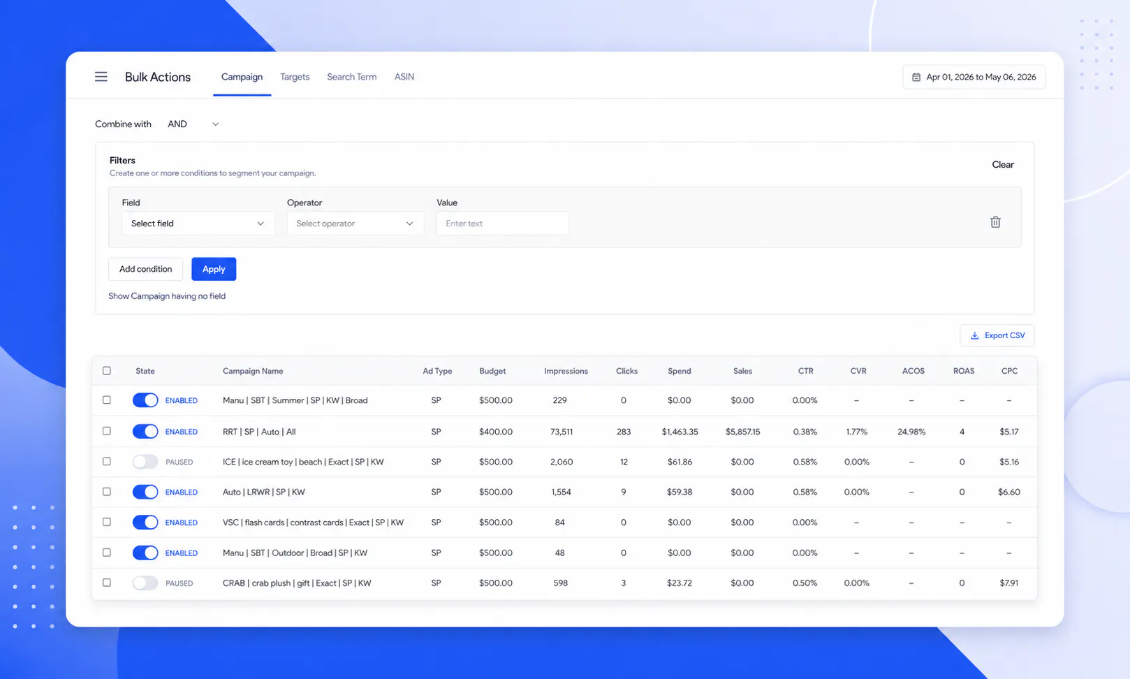This screenshot has height=679, width=1130.
Task: Toggle the Auto LRWR SP KW campaign state
Action: pyautogui.click(x=145, y=492)
